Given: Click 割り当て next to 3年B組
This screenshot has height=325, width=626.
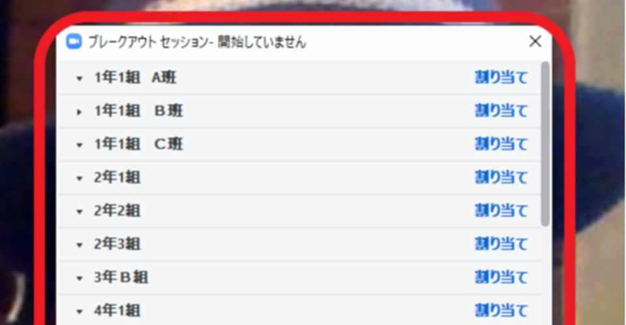Looking at the screenshot, I should [x=501, y=277].
